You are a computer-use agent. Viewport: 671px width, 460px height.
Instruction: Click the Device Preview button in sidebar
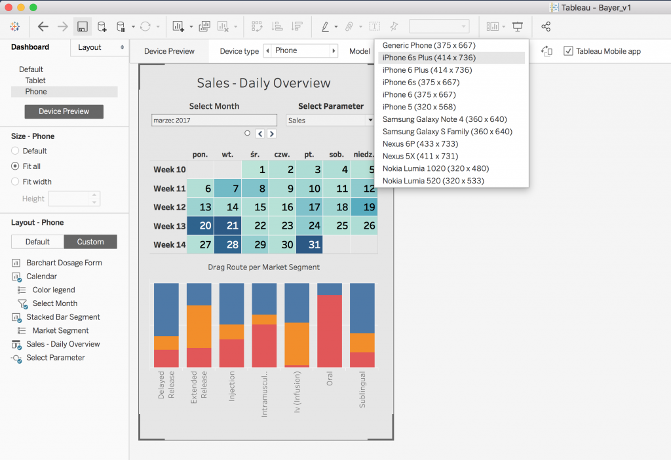click(64, 111)
